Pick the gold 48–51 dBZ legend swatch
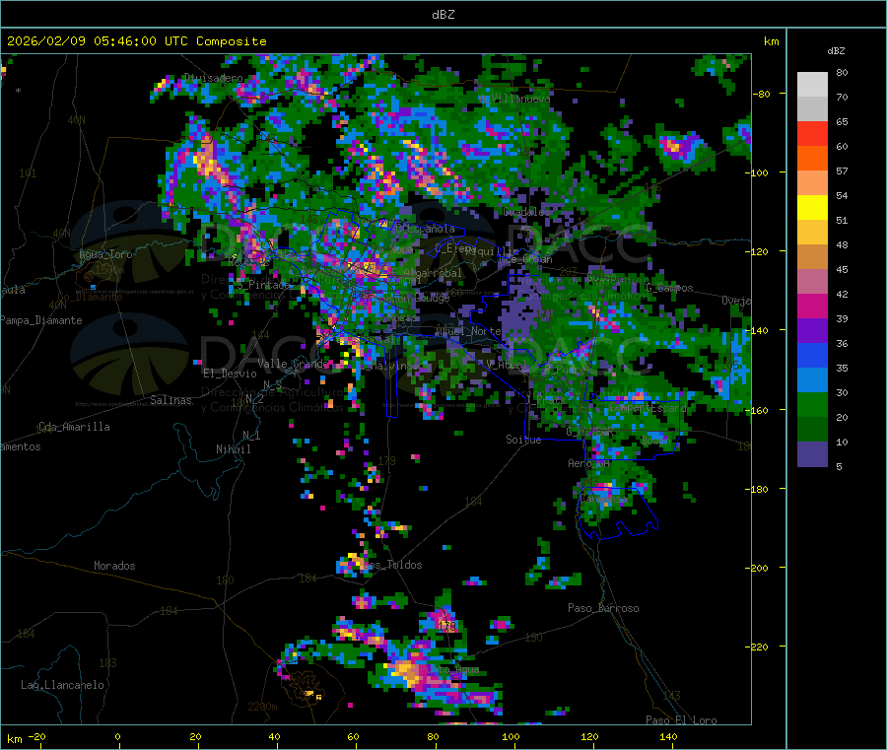Screen dimensions: 887x750 pos(812,232)
